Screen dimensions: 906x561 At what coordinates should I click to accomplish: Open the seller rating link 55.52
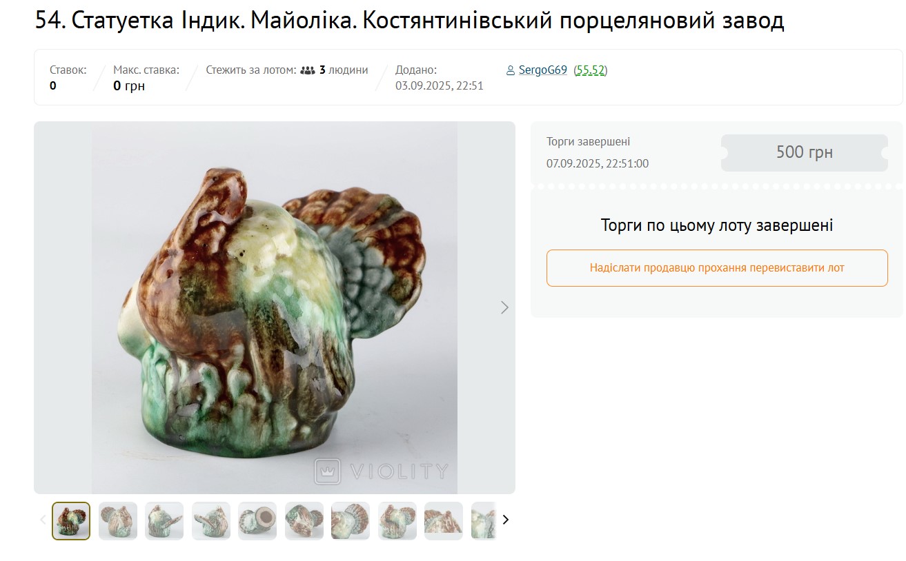590,70
